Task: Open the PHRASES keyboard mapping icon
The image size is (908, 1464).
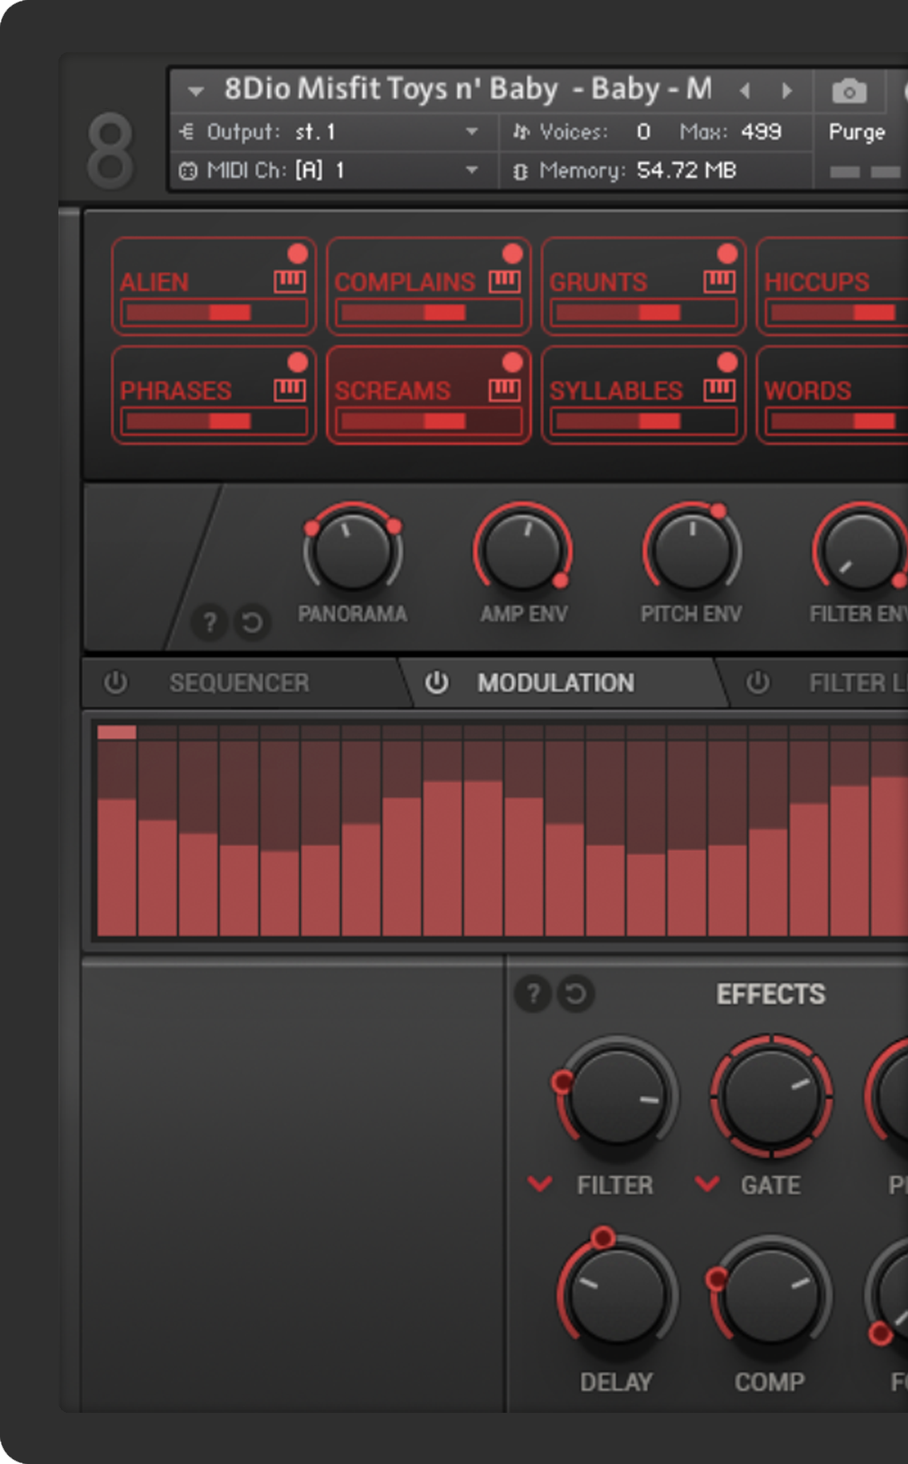Action: 290,390
